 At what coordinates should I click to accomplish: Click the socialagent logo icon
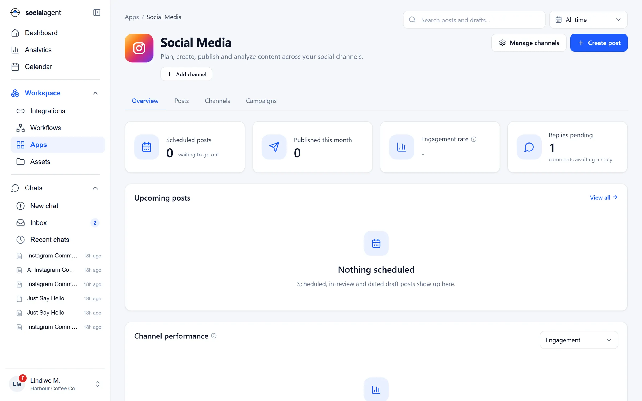click(x=15, y=13)
